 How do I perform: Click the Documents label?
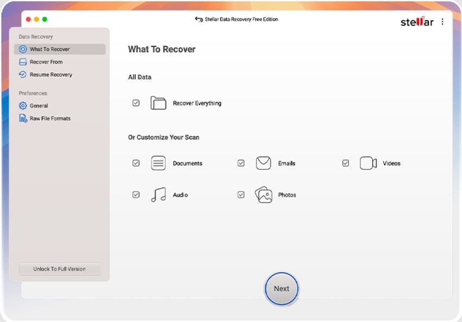(x=188, y=163)
